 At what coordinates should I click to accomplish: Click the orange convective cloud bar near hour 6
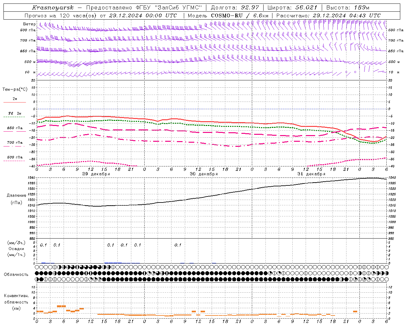[61, 306]
